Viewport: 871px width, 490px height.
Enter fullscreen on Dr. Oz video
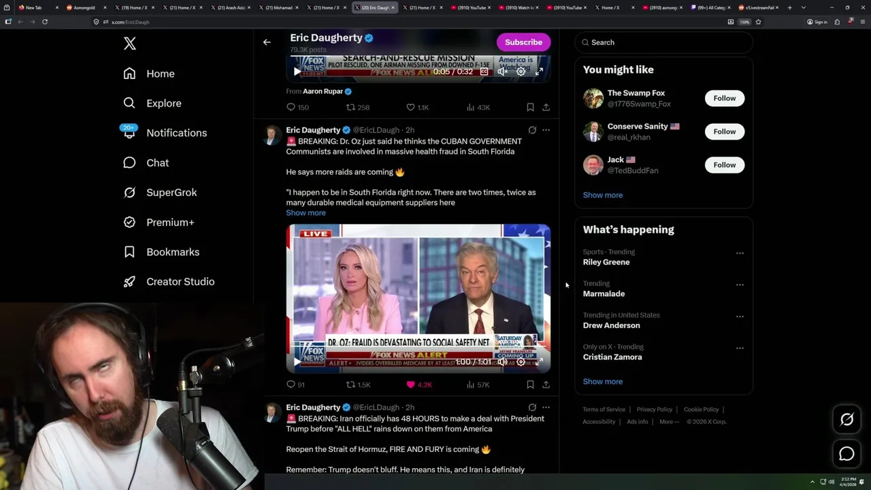[539, 362]
